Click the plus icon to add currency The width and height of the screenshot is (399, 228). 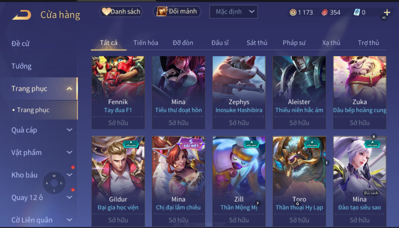387,12
